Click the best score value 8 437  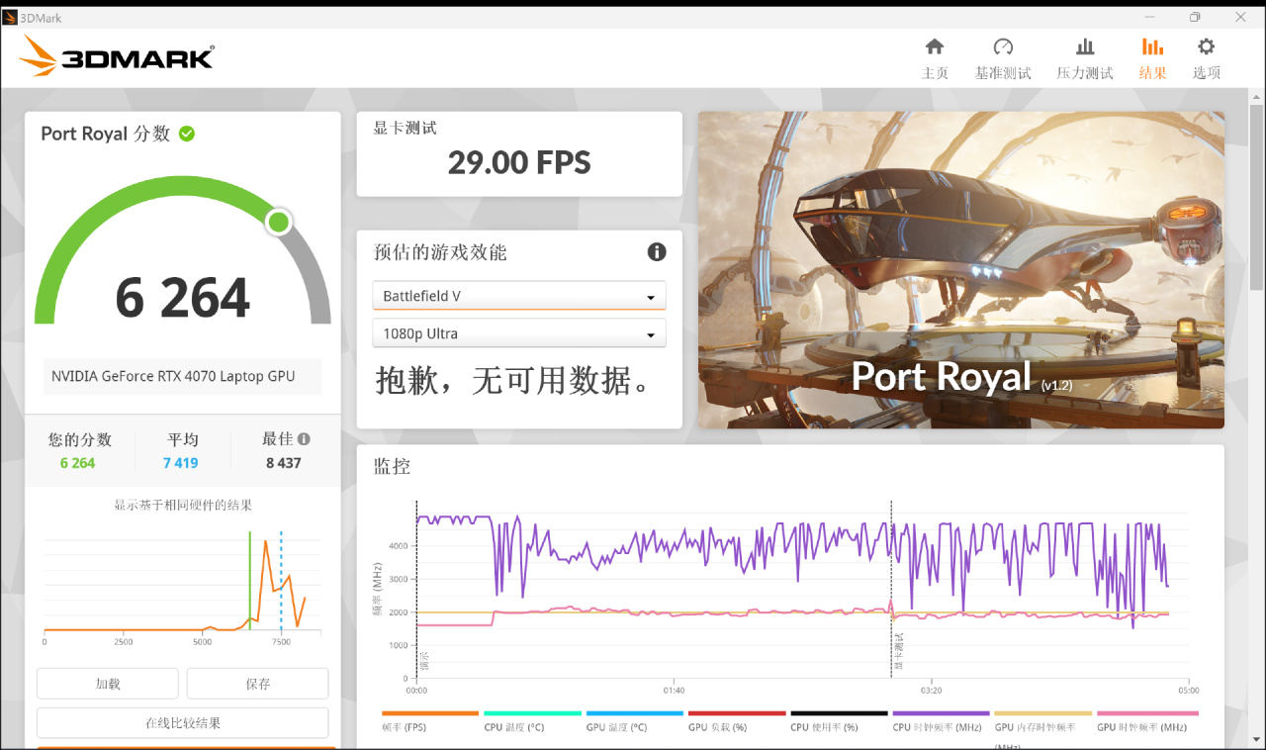pos(284,463)
